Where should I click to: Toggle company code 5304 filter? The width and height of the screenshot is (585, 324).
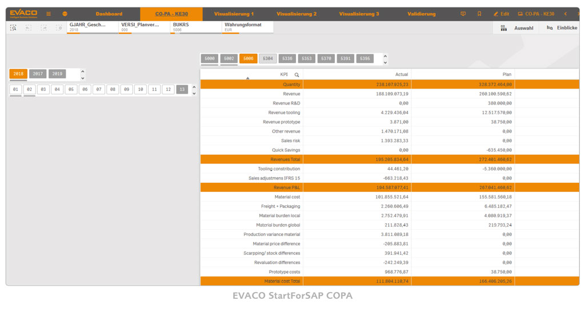coord(268,59)
